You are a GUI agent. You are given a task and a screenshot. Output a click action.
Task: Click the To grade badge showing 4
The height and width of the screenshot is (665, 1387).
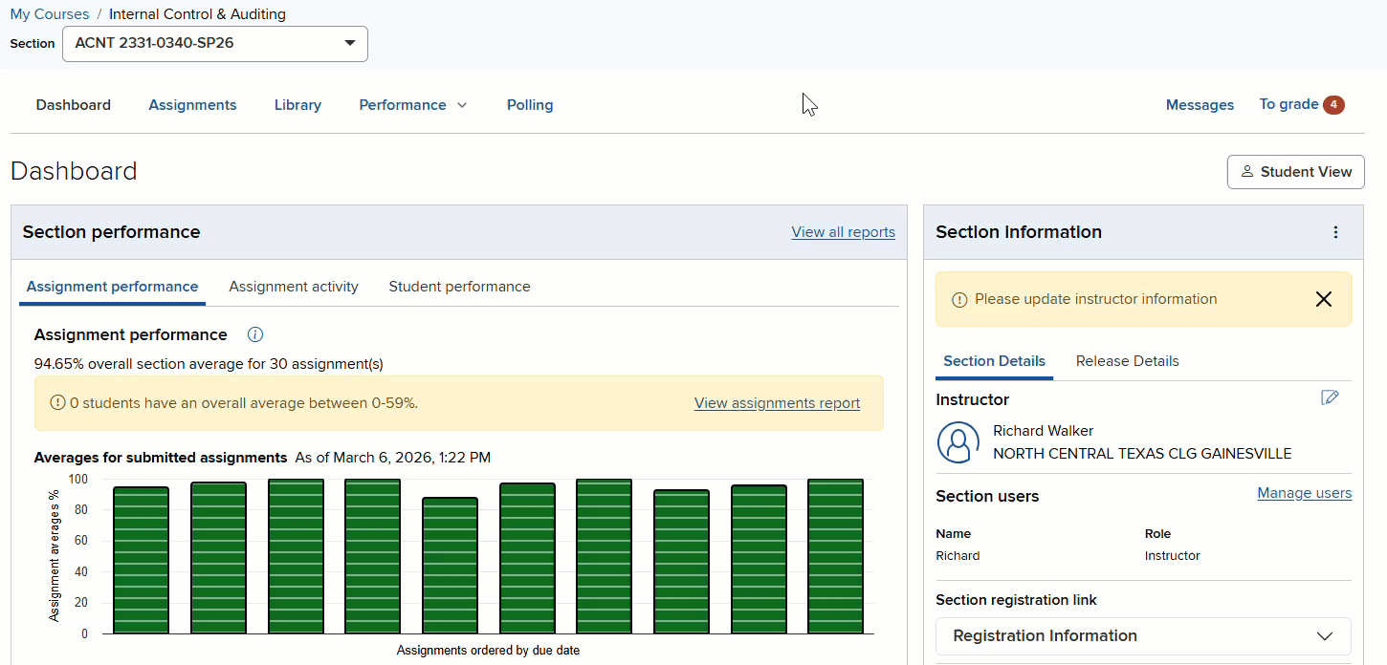click(1332, 105)
